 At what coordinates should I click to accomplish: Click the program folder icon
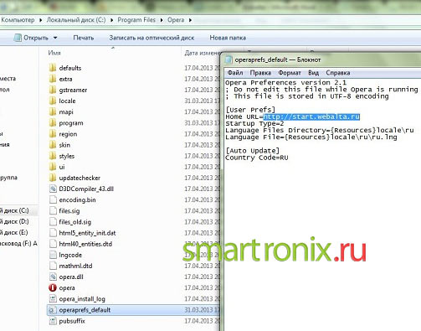pyautogui.click(x=53, y=123)
